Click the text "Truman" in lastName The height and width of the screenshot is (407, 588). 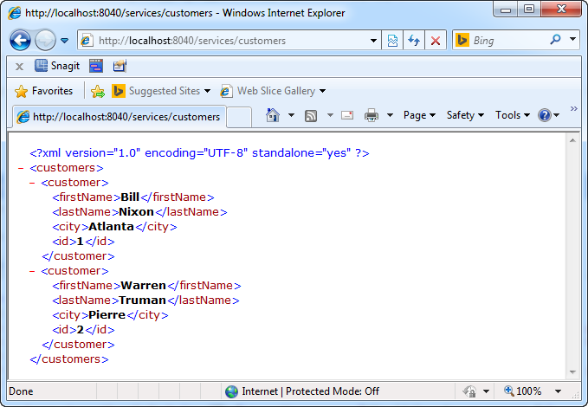pyautogui.click(x=142, y=300)
